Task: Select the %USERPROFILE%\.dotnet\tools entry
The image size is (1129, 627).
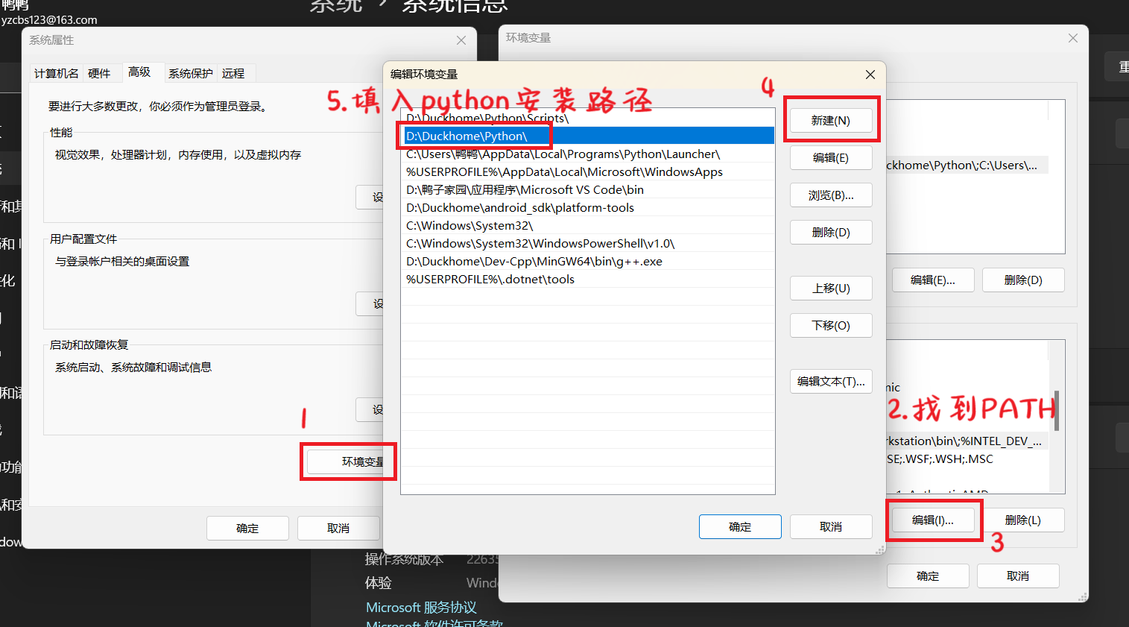Action: (x=587, y=279)
